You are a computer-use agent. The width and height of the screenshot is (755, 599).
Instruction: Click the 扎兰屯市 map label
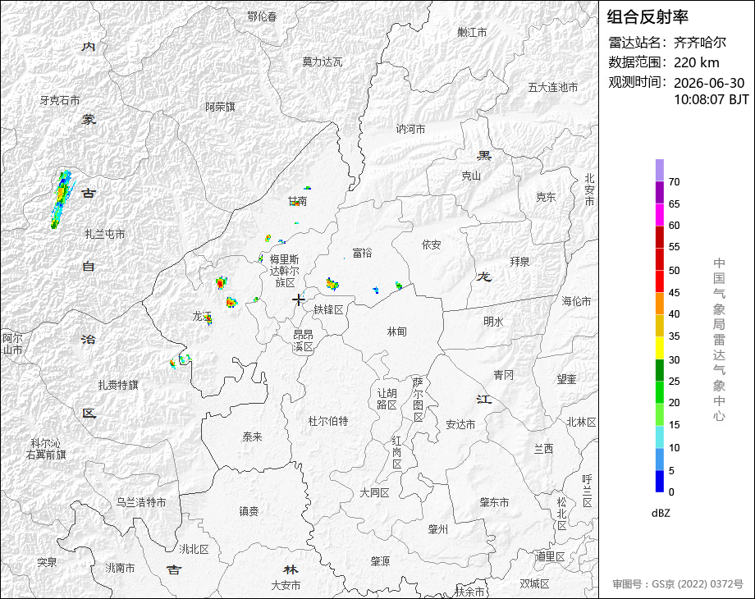[x=105, y=234]
